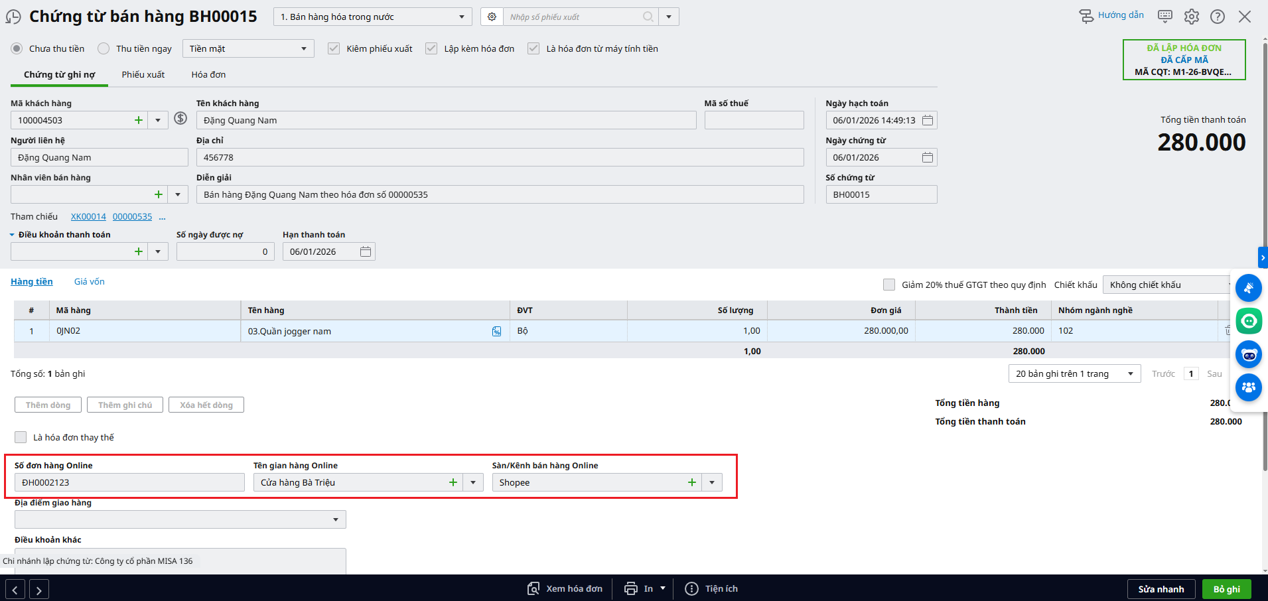The image size is (1268, 601).
Task: Click green plus in Mã khách hàng field
Action: click(x=139, y=120)
